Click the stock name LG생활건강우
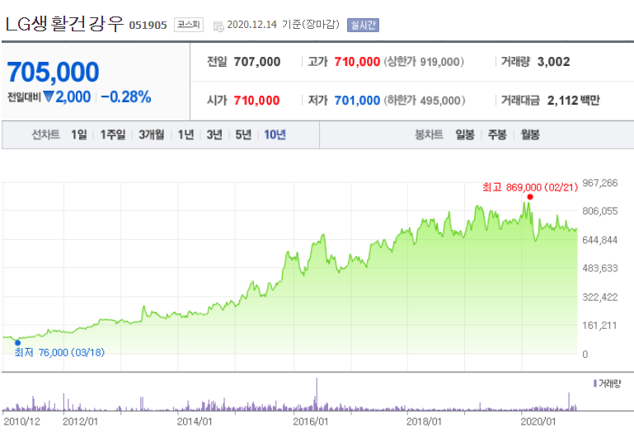The height and width of the screenshot is (437, 634). click(64, 24)
